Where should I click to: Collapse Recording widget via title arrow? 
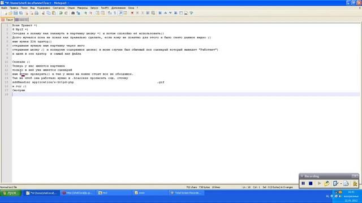(302, 176)
